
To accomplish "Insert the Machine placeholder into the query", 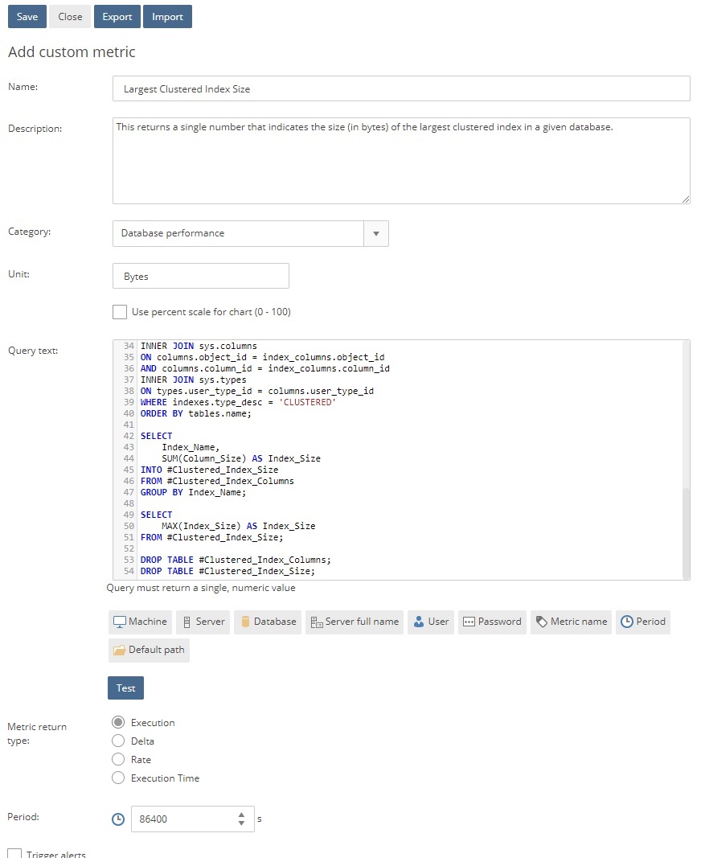I will (x=139, y=622).
